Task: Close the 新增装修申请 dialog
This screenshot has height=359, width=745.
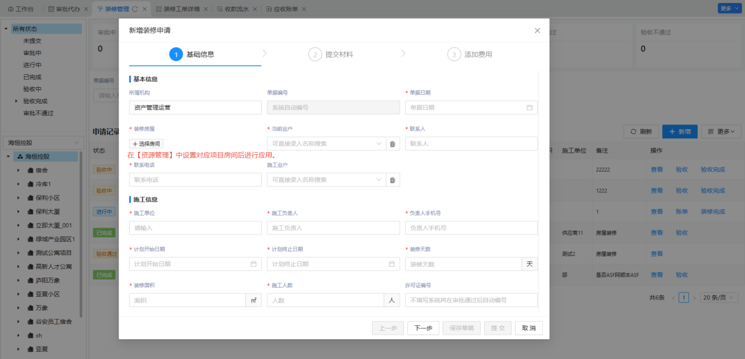Action: 537,31
